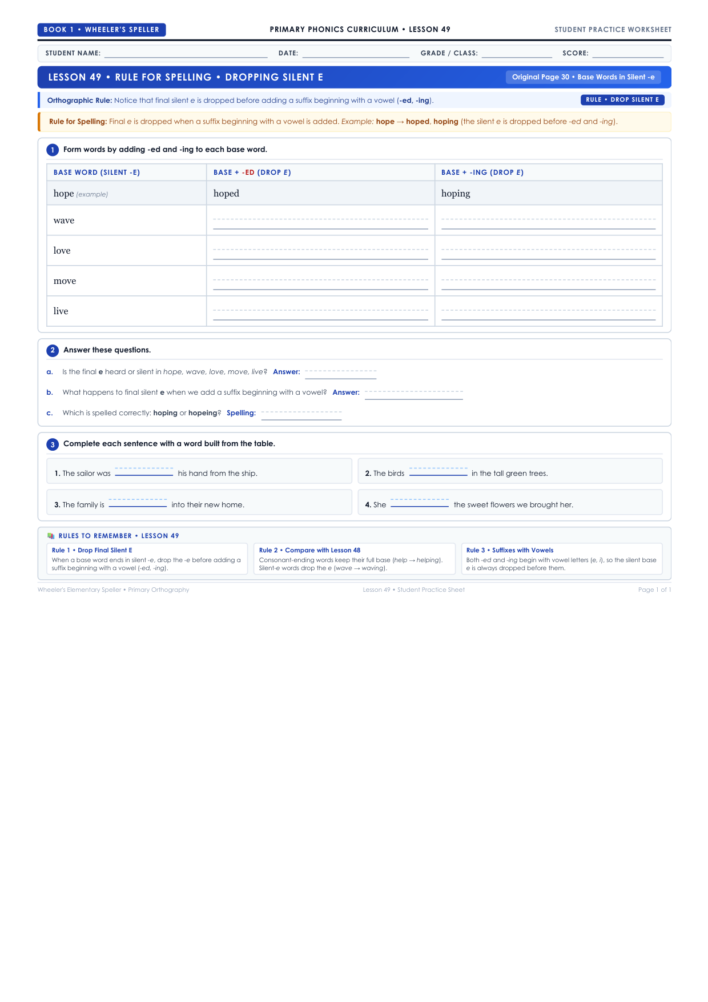Click the 'Rule • Drop Silent E' tag
708x1002 pixels.
tap(622, 99)
